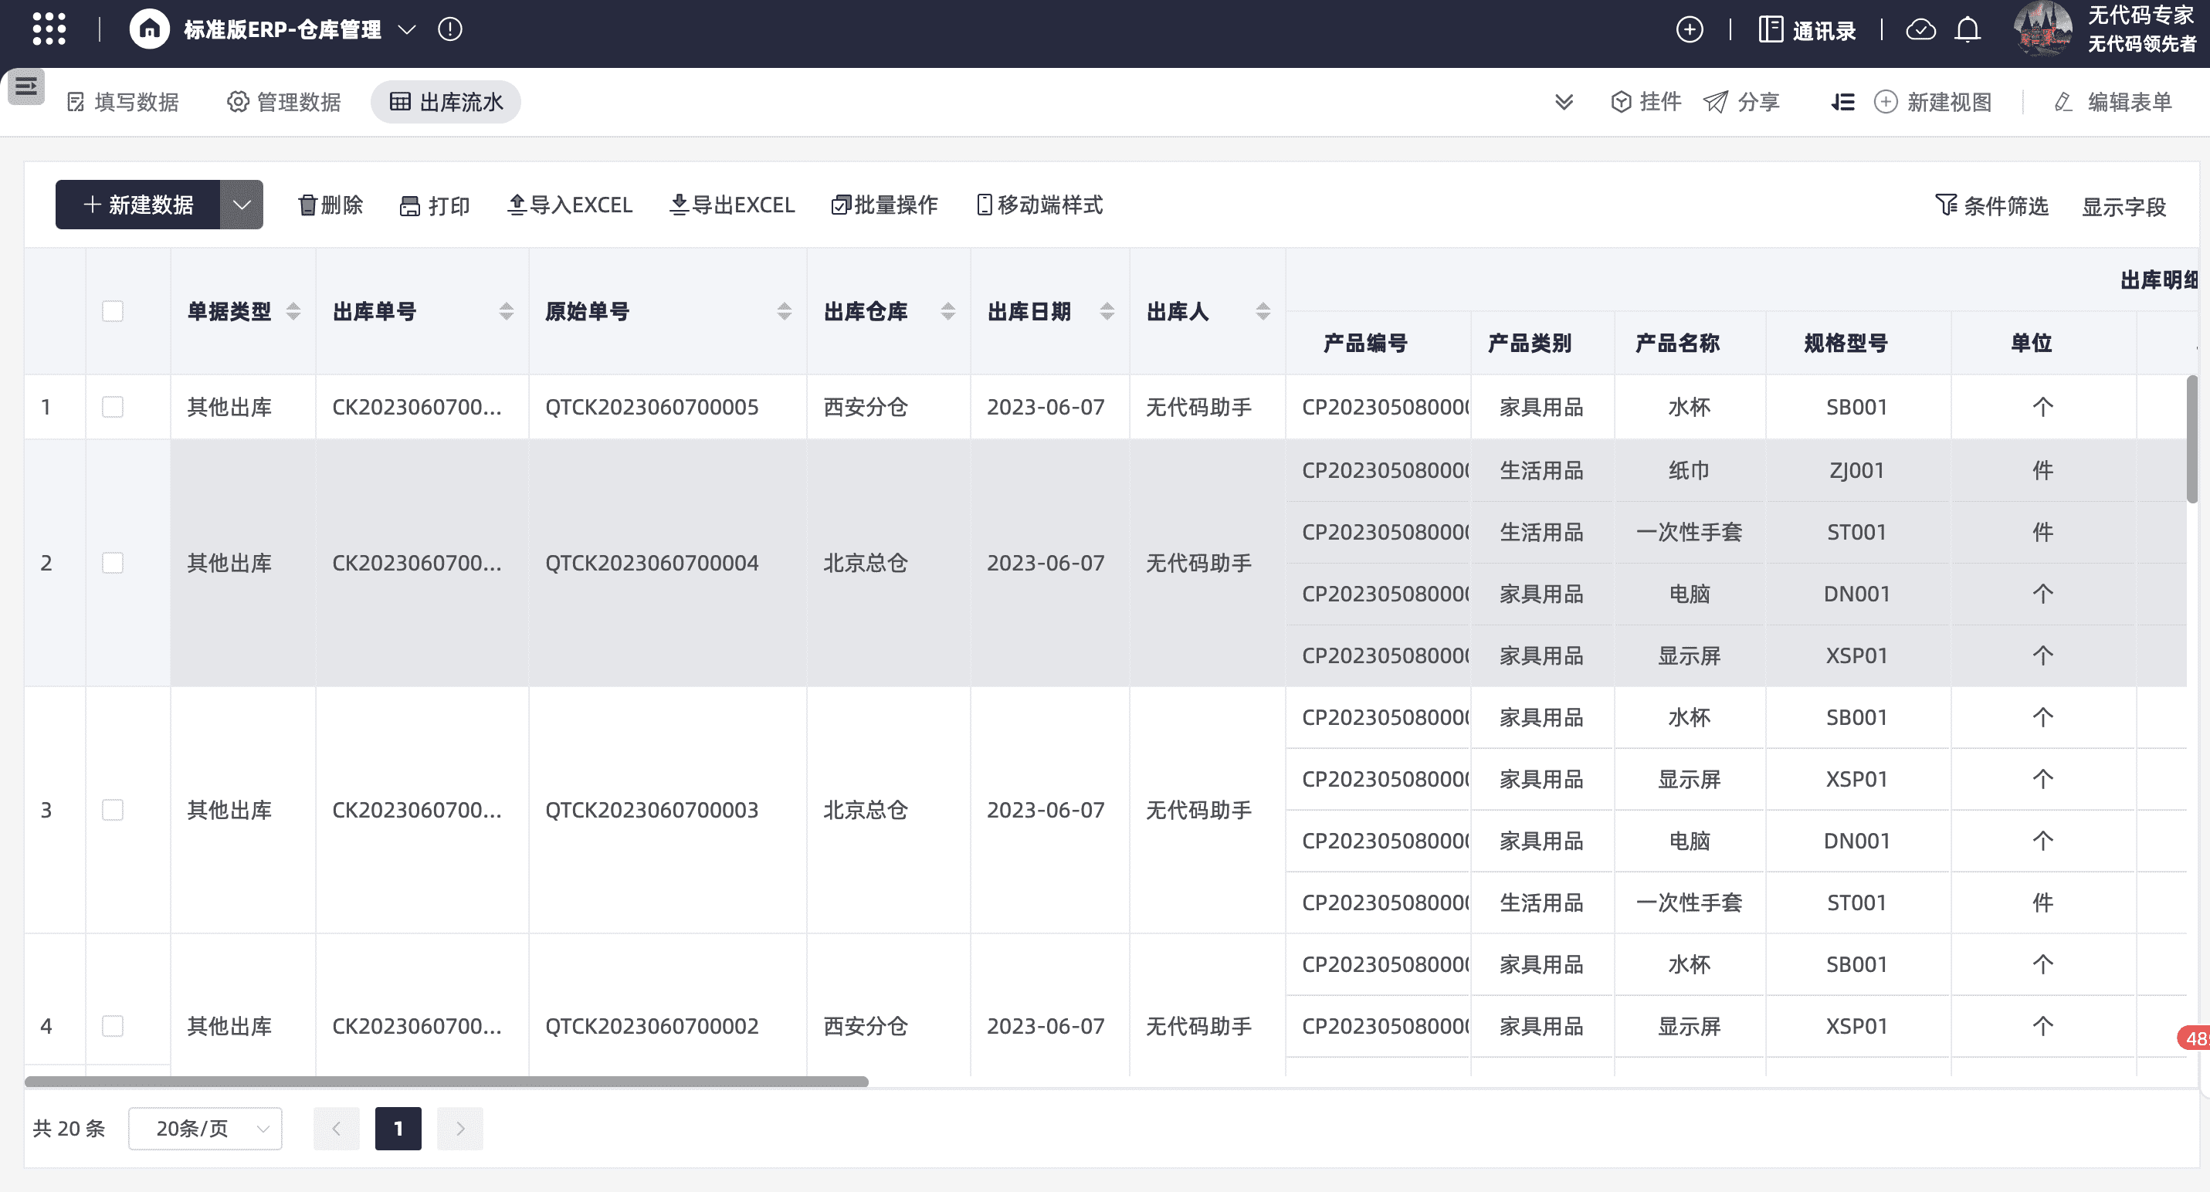Viewport: 2210px width, 1192px height.
Task: Check the select-all header checkbox
Action: pos(113,311)
